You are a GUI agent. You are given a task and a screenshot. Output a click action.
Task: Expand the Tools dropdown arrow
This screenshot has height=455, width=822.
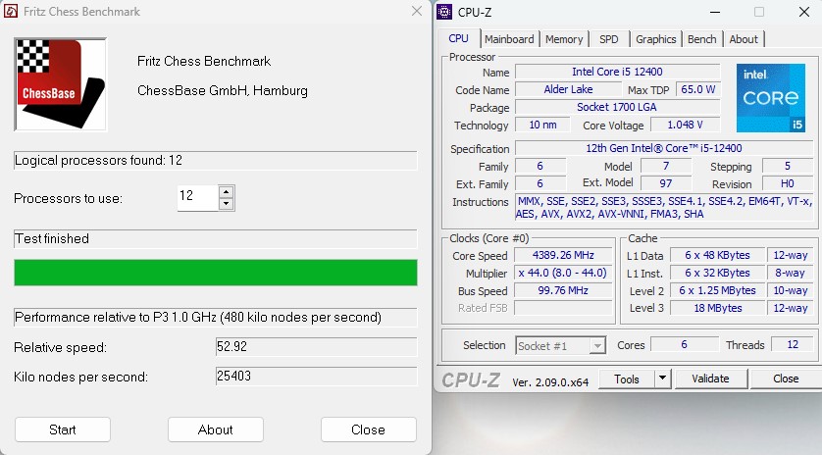(663, 379)
